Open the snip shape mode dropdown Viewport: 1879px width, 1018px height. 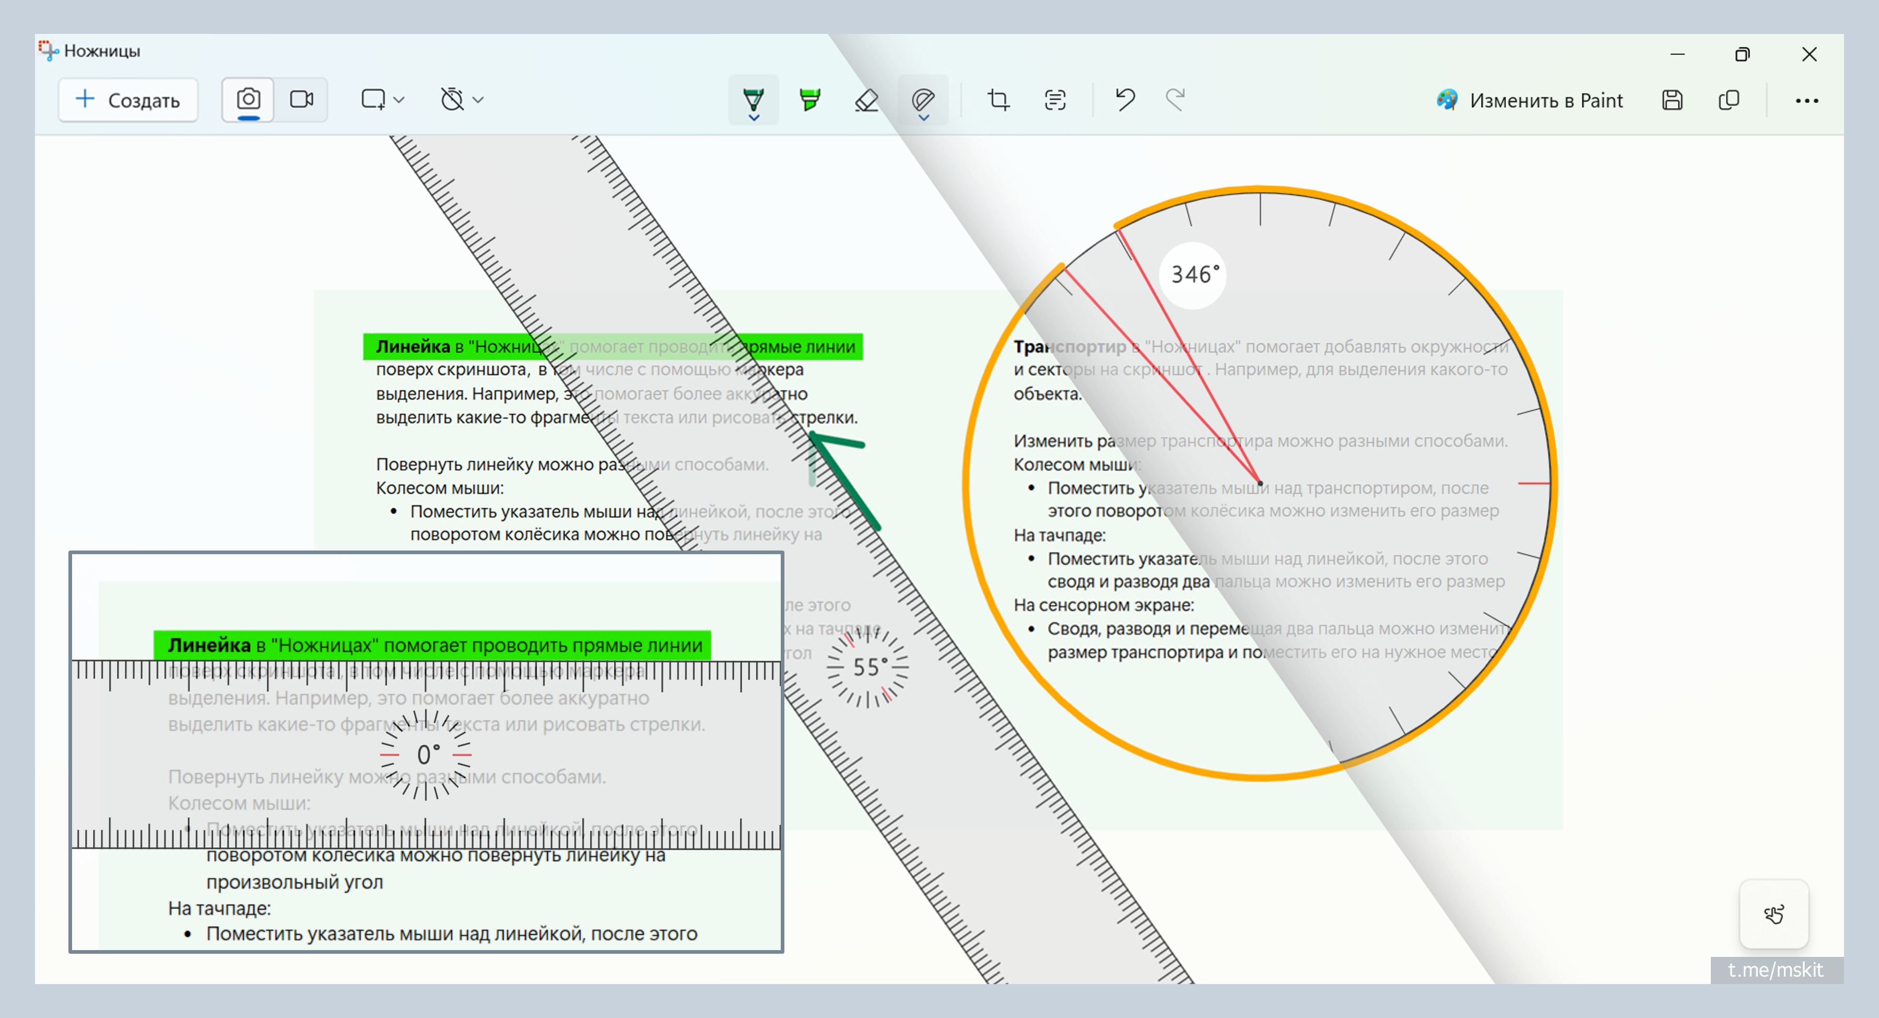[383, 99]
